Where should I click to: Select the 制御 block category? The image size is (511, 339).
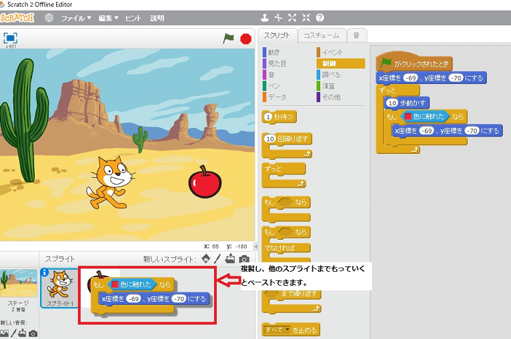coord(341,63)
